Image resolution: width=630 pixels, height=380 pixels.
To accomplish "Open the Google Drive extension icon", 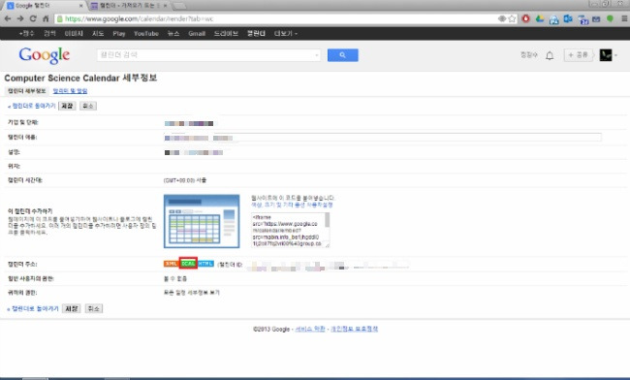I will click(540, 18).
